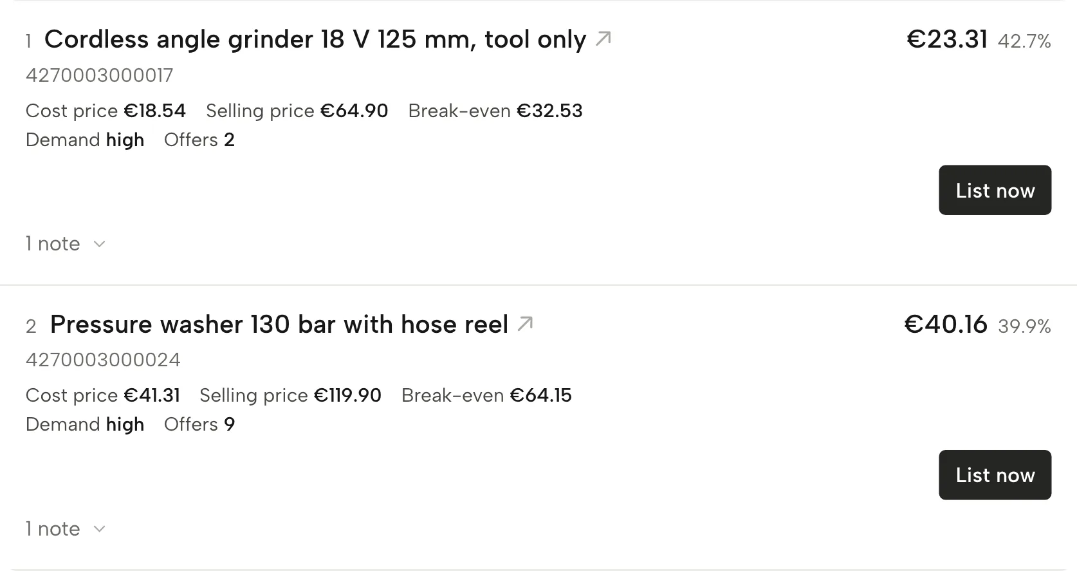Open external link arrow beside Cordless angle grinder
The height and width of the screenshot is (571, 1077).
click(x=603, y=39)
